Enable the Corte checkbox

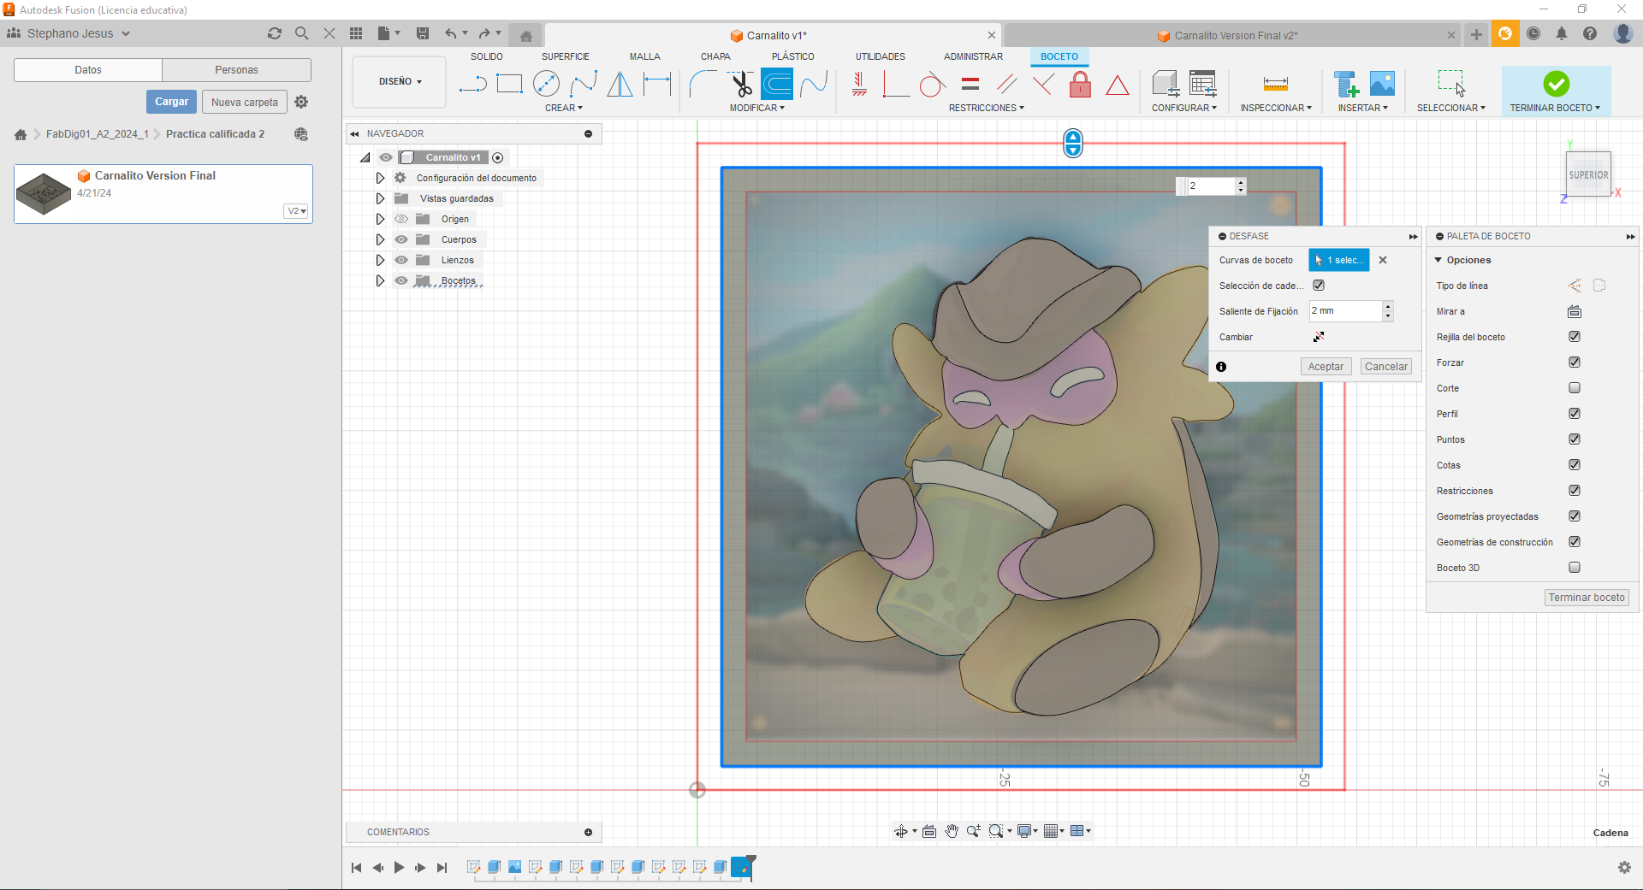click(x=1575, y=388)
